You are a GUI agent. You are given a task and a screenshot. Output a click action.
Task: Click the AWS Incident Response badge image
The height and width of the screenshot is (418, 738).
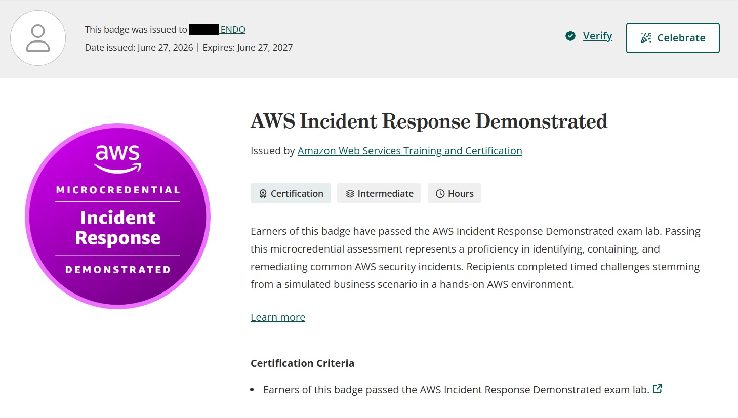117,216
